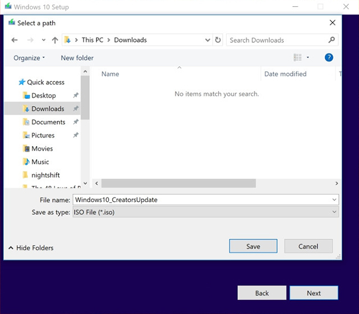Click the Select a path title icon
The height and width of the screenshot is (314, 359).
tap(12, 22)
